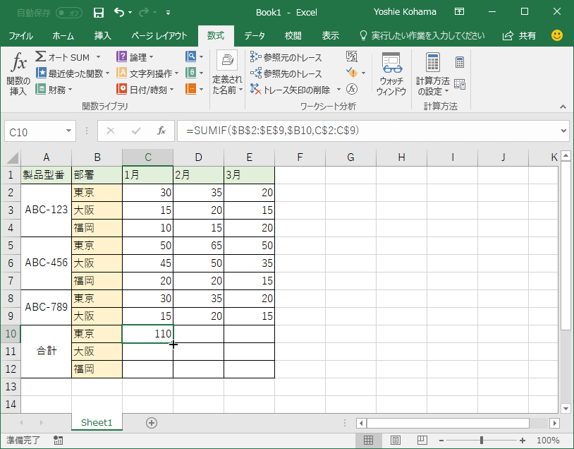
Task: Open Defined Names (定義された名前) button
Action: (227, 73)
